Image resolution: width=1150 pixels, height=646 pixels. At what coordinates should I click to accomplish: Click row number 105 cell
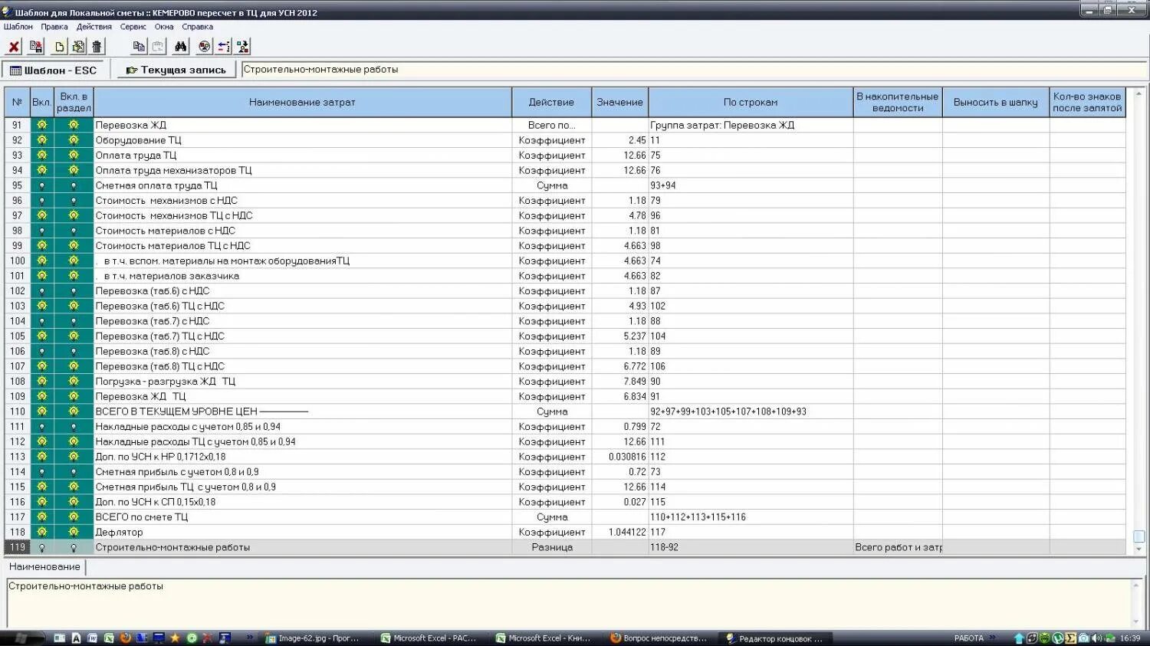17,336
